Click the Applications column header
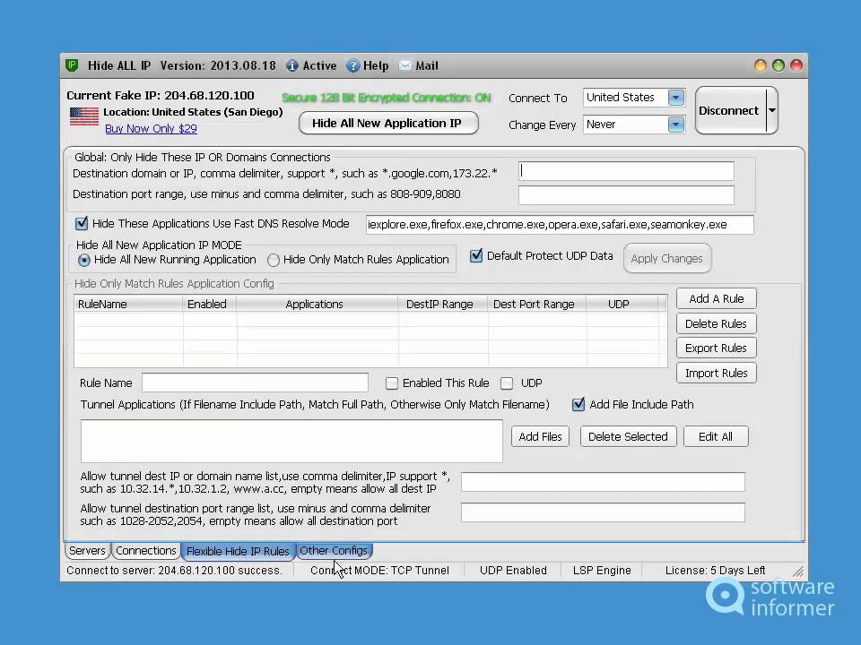 click(x=317, y=304)
